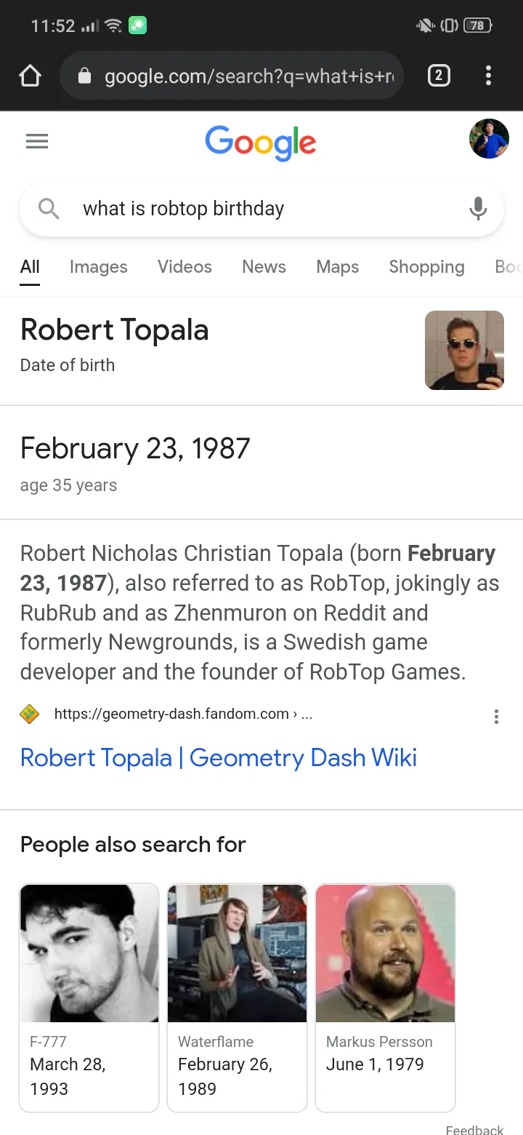The image size is (523, 1135).
Task: Open the Google hamburger menu
Action: coord(37,141)
